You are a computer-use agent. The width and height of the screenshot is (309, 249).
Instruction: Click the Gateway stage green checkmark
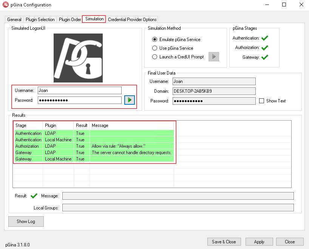pyautogui.click(x=264, y=57)
